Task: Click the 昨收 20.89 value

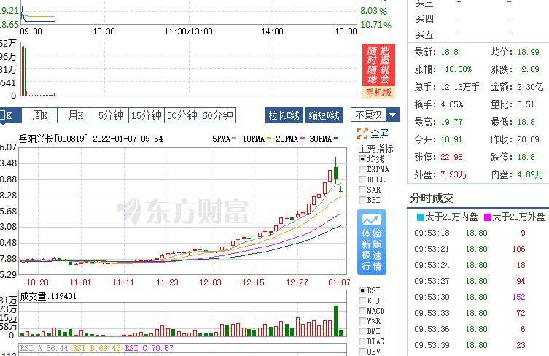Action: [528, 139]
